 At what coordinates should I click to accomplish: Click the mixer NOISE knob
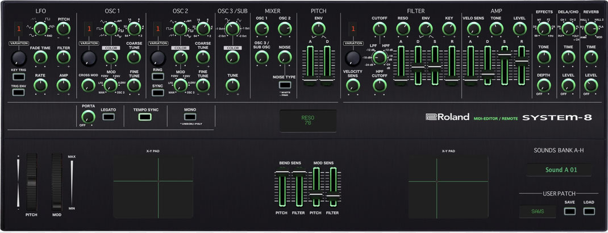[285, 57]
